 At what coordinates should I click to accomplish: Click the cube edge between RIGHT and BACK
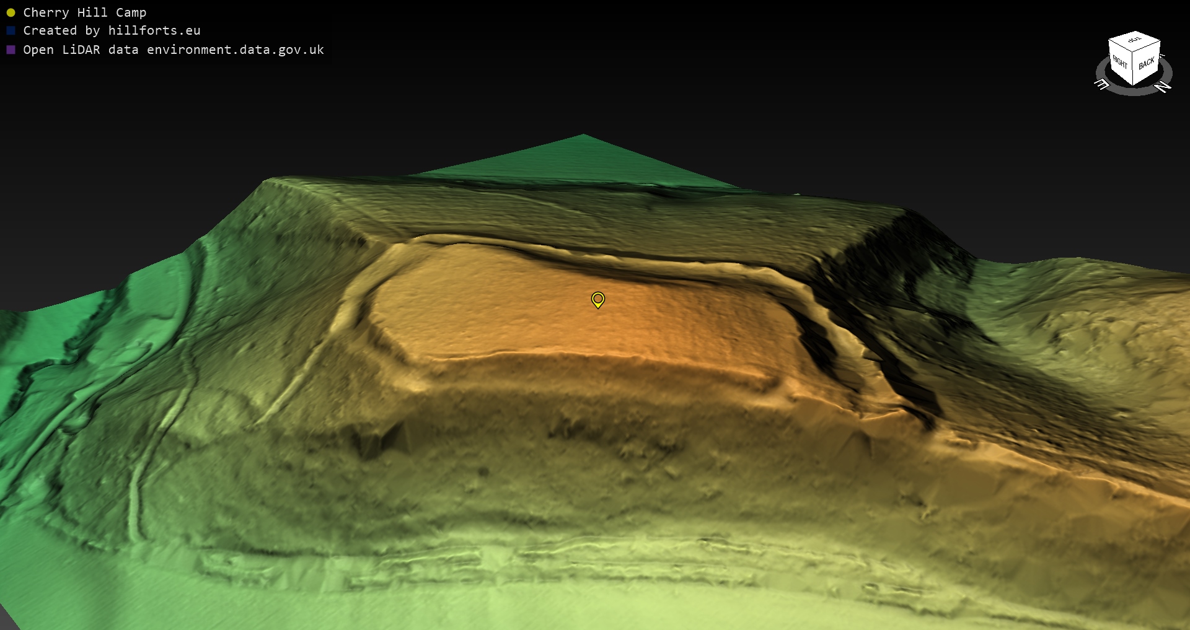(x=1134, y=69)
